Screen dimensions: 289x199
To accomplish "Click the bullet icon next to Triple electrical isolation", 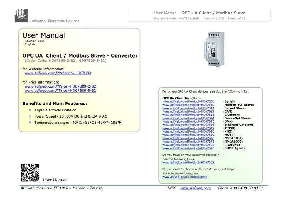I will click(x=30, y=110).
